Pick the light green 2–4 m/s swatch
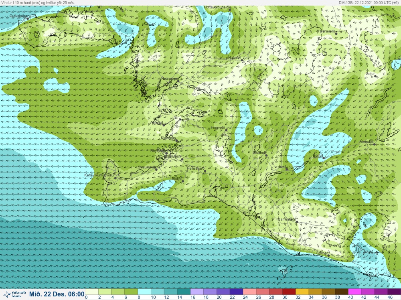Image resolution: width=401 pixels, height=300 pixels. 105,292
